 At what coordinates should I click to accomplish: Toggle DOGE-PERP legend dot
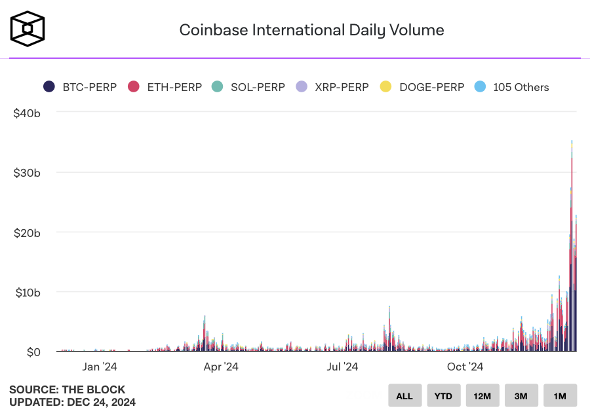click(x=386, y=87)
